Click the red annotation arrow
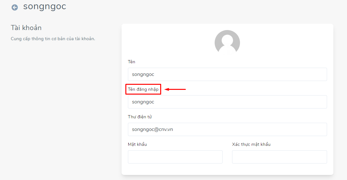Image resolution: width=347 pixels, height=180 pixels. pos(175,89)
